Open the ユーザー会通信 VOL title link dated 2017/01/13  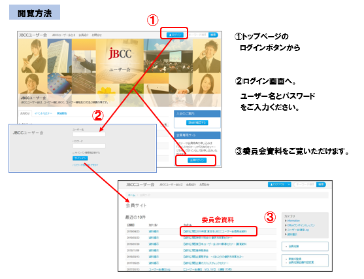pos(208,269)
